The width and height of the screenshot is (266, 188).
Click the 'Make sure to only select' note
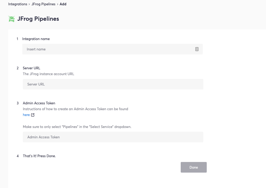point(77,127)
